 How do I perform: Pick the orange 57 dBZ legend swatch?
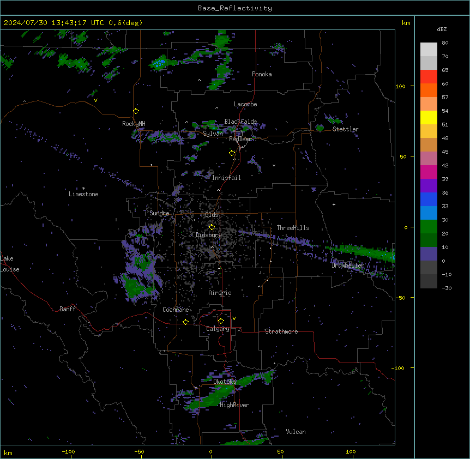tap(429, 90)
